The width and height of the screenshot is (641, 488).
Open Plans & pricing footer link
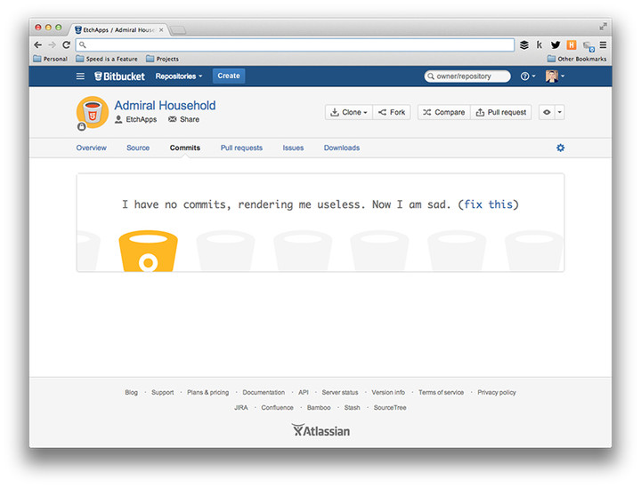208,393
